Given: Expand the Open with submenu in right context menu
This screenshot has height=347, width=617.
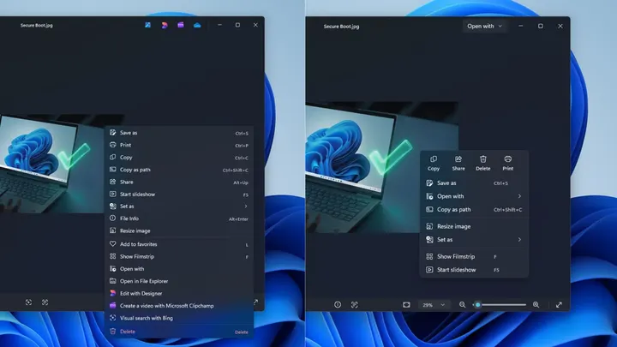Looking at the screenshot, I should click(x=474, y=196).
